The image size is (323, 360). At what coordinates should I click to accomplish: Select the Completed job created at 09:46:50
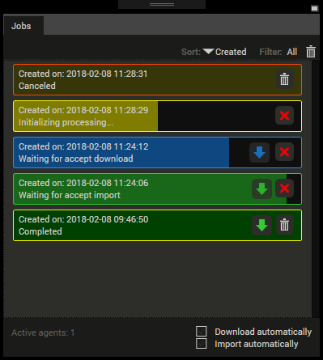pos(157,225)
